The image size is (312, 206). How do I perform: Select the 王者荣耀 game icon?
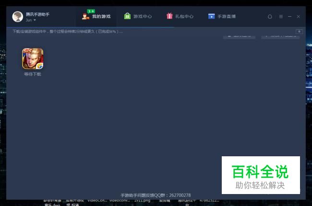point(33,59)
